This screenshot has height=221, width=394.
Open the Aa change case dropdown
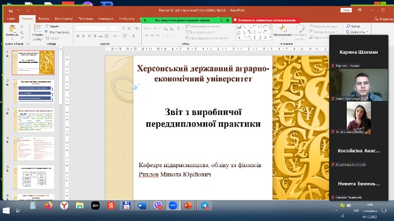[x=115, y=36]
